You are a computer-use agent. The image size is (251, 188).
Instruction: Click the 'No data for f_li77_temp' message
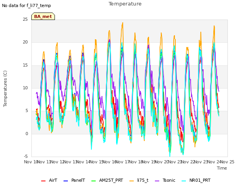(26, 5)
